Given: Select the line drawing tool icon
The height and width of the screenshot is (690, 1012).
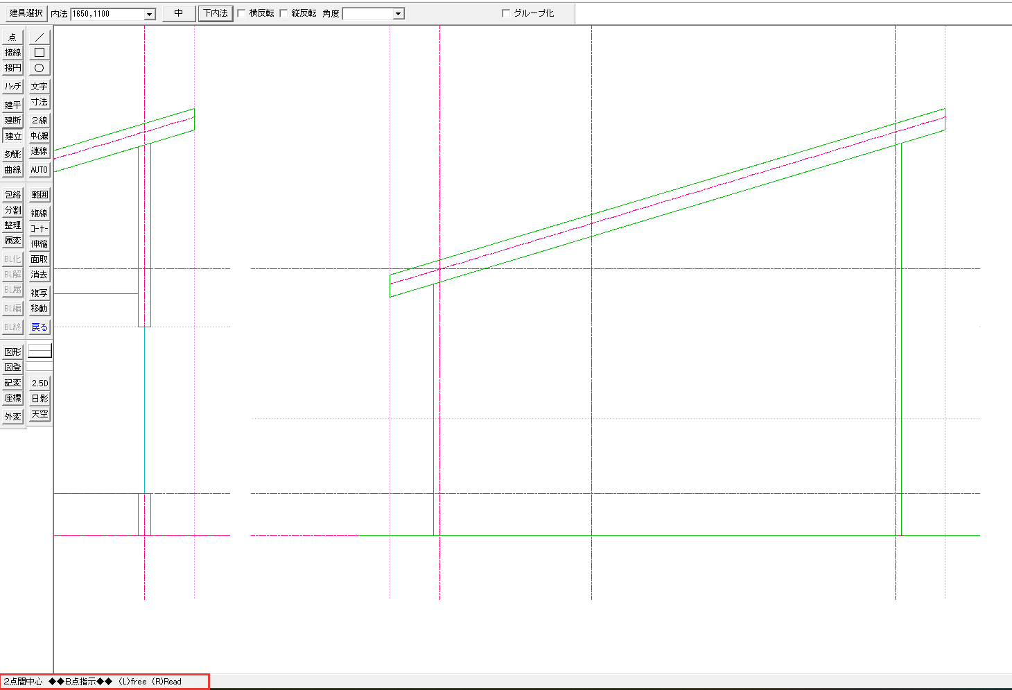Looking at the screenshot, I should 40,37.
